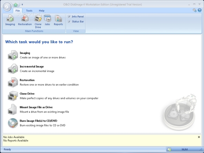Click "Create an image of one or more drives"
204x153 pixels.
[43, 58]
